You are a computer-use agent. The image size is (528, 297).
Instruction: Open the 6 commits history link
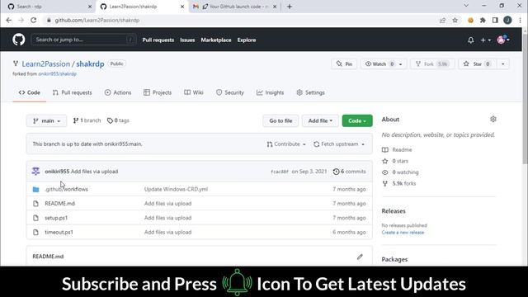click(x=349, y=172)
